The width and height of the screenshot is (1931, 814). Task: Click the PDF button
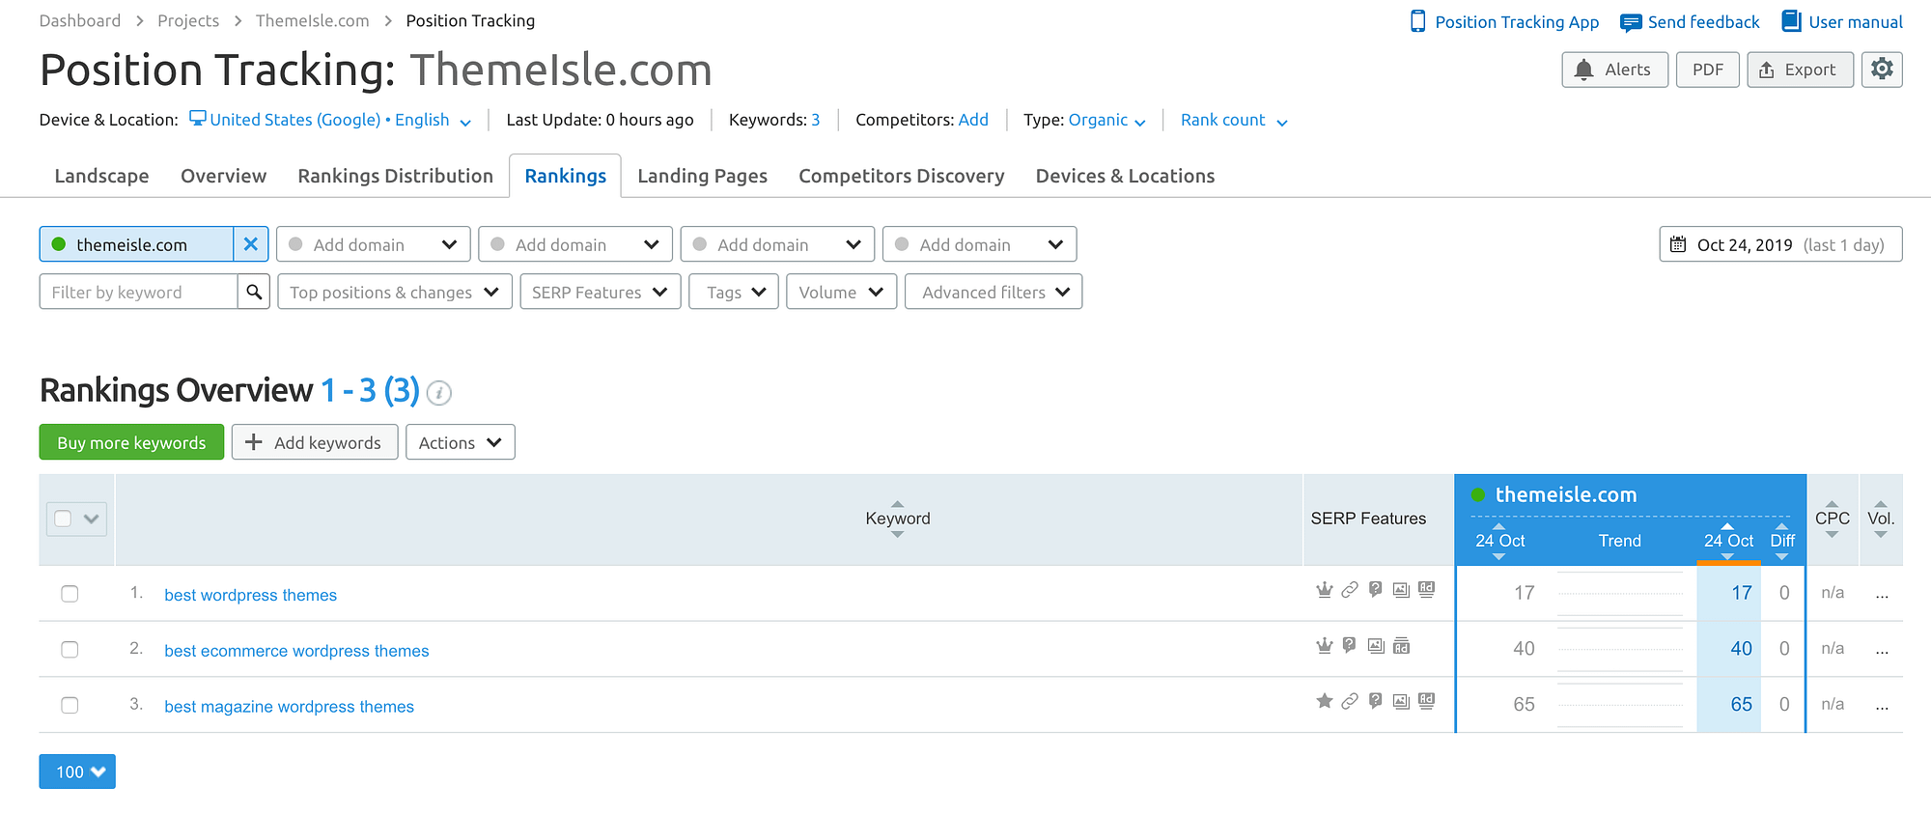(1707, 70)
